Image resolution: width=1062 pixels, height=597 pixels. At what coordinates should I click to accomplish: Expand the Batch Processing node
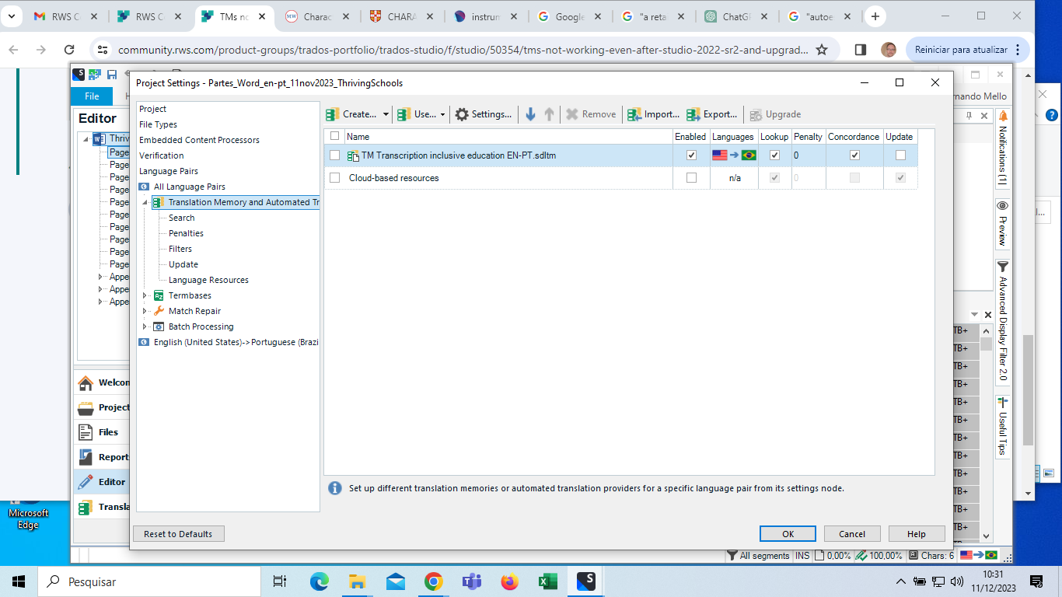point(145,326)
